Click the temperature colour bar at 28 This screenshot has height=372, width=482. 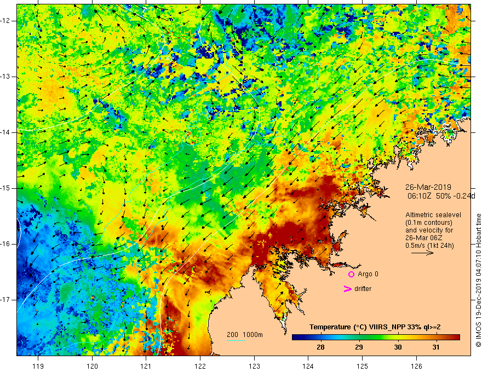(x=320, y=338)
